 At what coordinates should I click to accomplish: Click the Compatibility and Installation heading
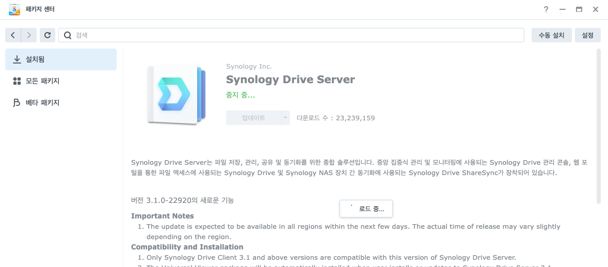coord(187,247)
